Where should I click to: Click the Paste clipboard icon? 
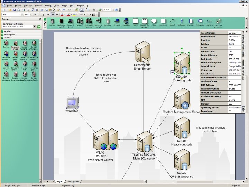click(x=50, y=10)
